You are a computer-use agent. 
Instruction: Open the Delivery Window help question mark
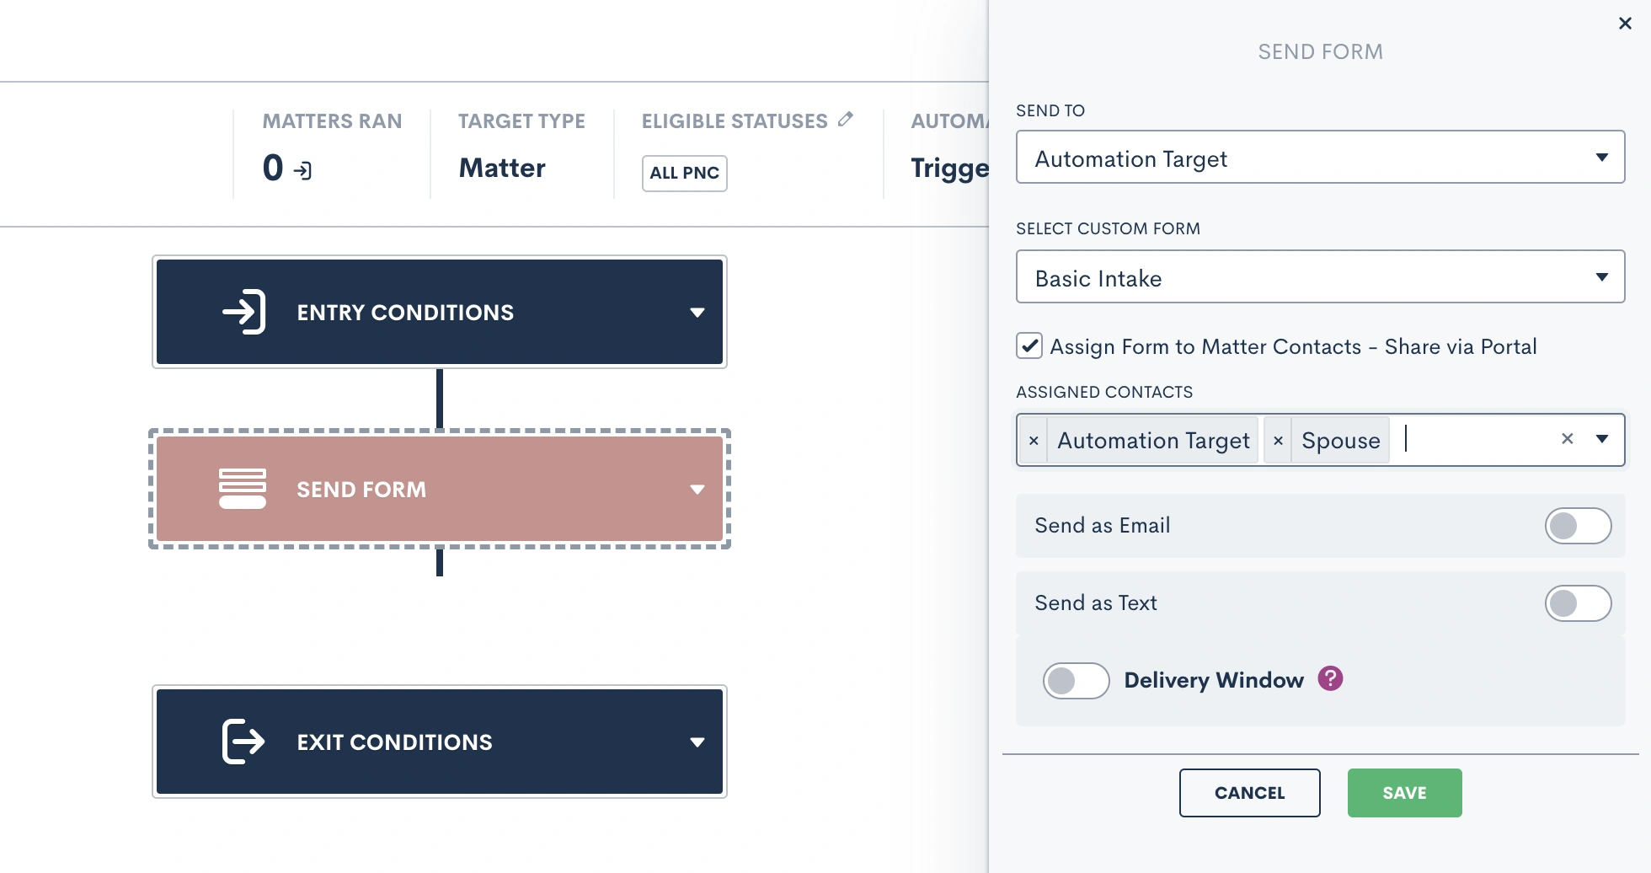coord(1331,678)
